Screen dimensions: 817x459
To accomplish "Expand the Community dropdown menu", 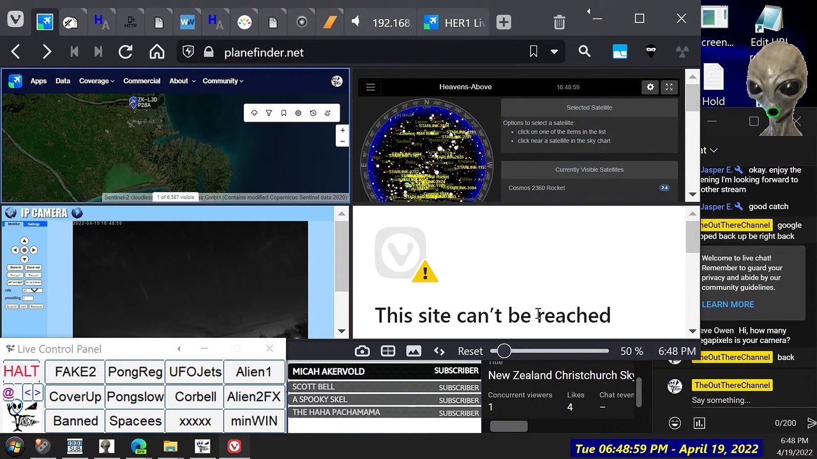I will tap(223, 81).
